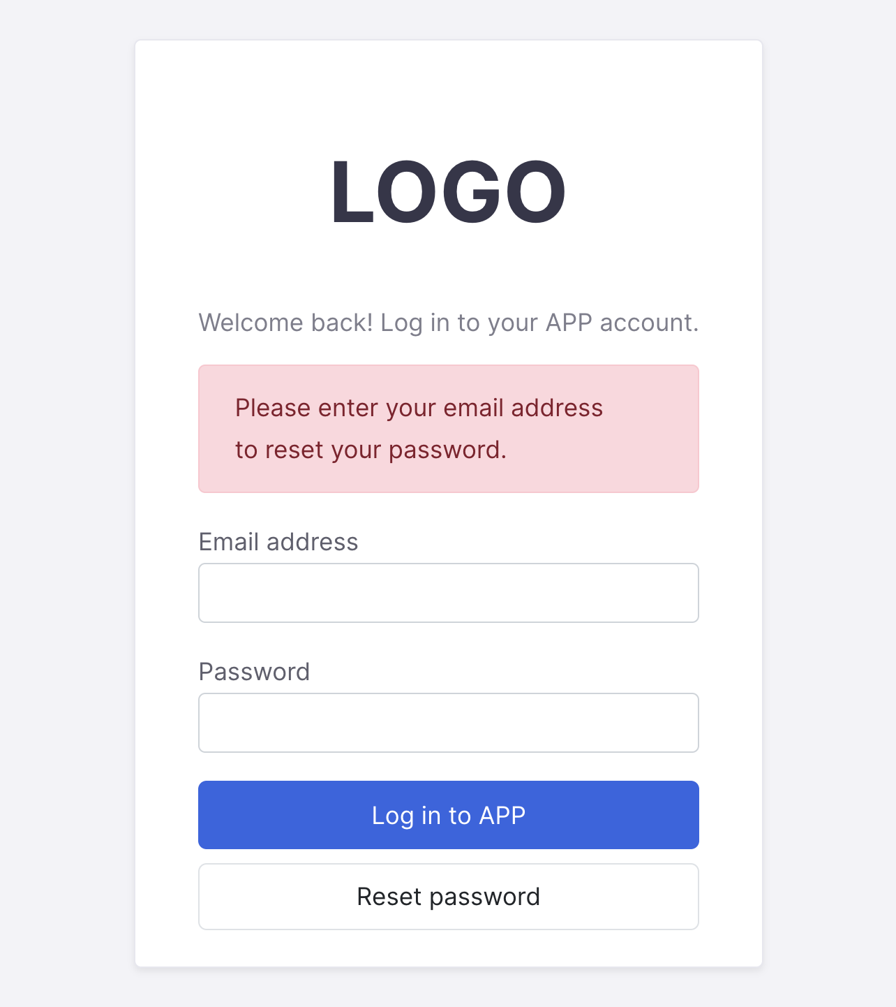Viewport: 896px width, 1007px height.
Task: Request a password reset via the outlined button
Action: point(449,897)
